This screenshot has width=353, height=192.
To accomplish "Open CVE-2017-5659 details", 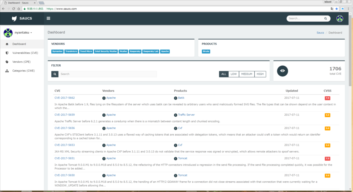I will tap(64, 115).
